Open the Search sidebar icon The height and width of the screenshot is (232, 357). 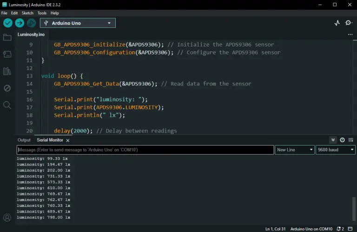pos(7,105)
